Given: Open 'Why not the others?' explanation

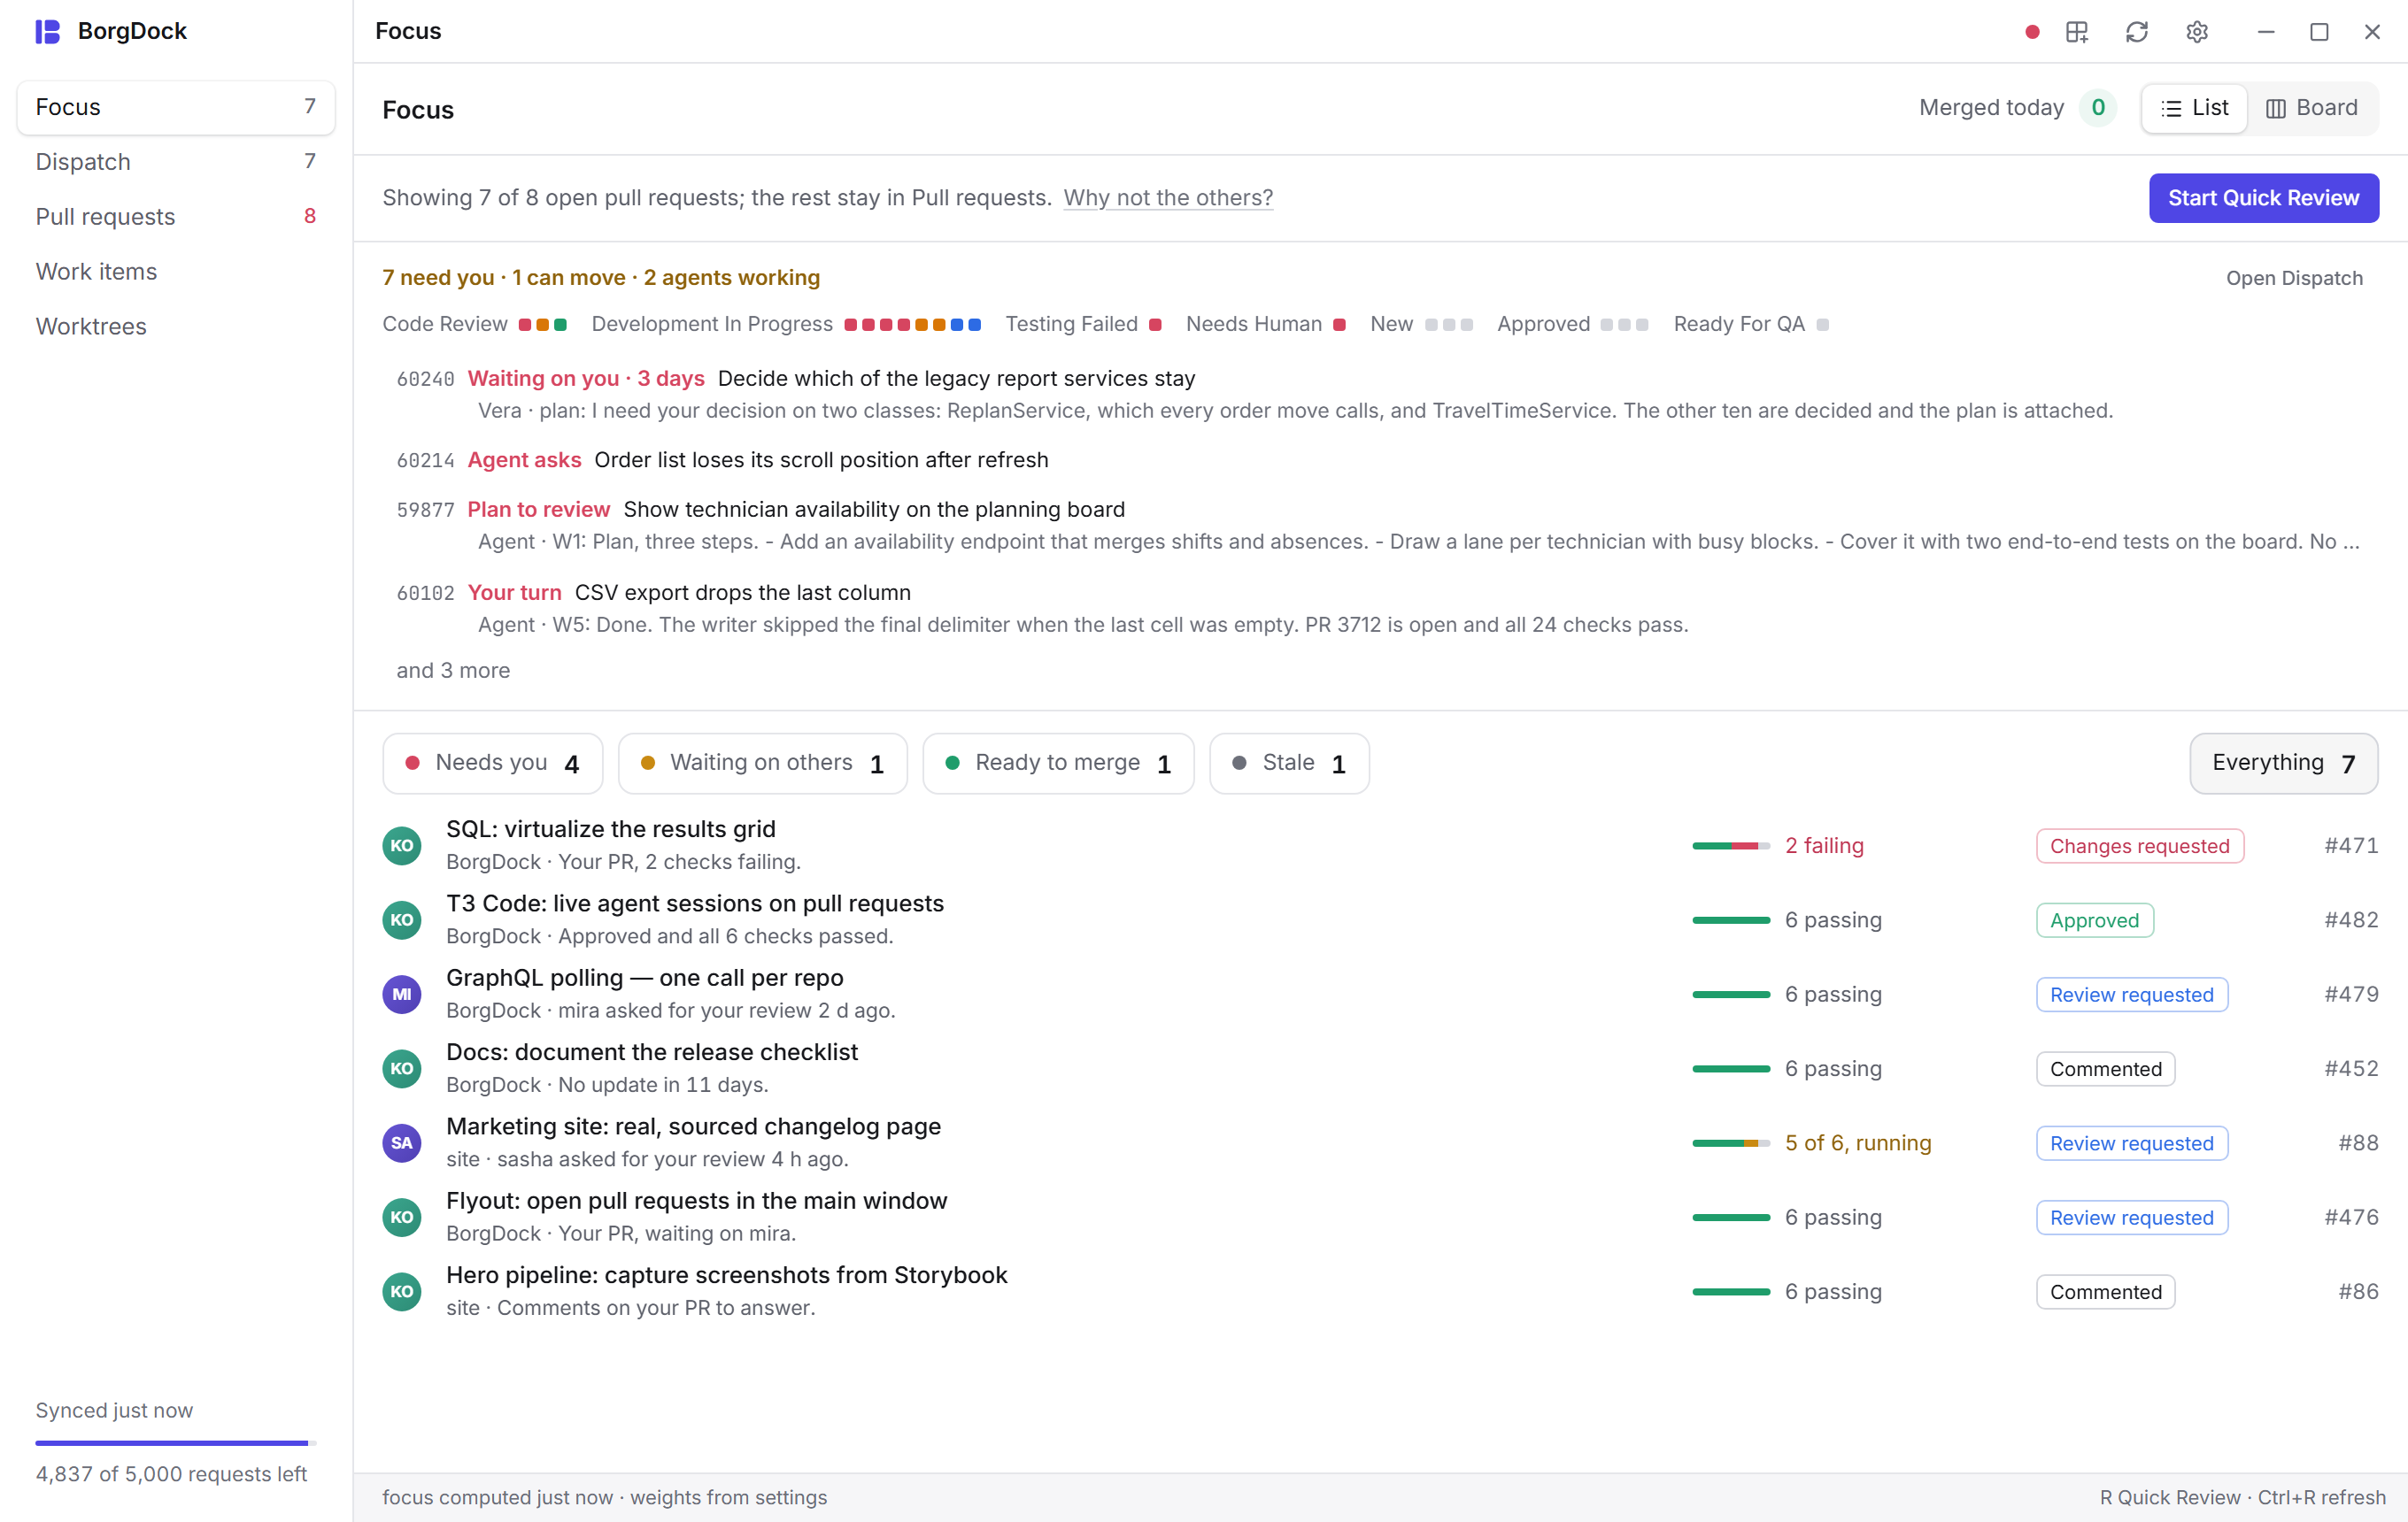Looking at the screenshot, I should pyautogui.click(x=1167, y=198).
